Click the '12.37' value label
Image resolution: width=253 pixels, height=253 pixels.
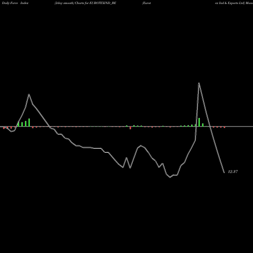[x=233, y=172]
